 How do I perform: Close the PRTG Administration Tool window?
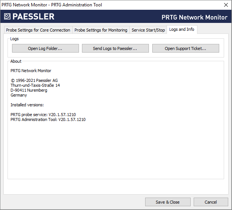226,5
